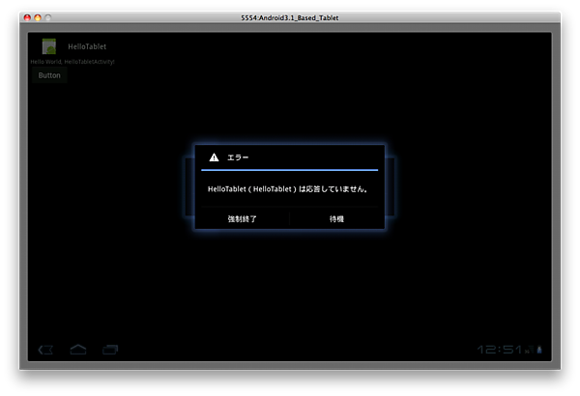Click the 待機 wait button
Screen dimensions: 580x396
coord(336,219)
